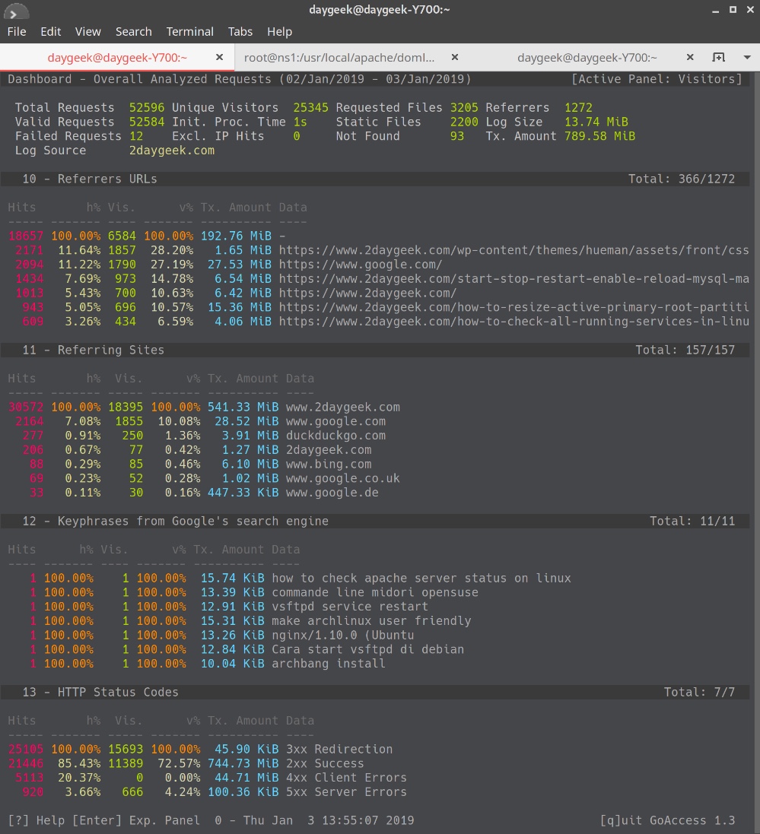Open the Search menu
The image size is (760, 834).
coord(133,32)
